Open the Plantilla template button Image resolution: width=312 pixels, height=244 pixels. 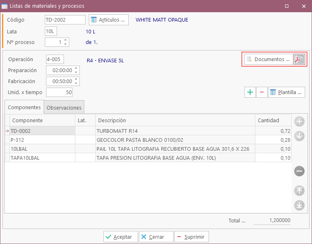[286, 92]
